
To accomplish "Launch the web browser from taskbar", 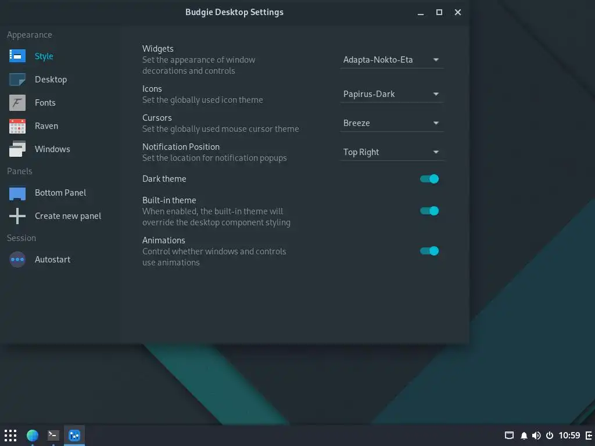I will pyautogui.click(x=33, y=436).
